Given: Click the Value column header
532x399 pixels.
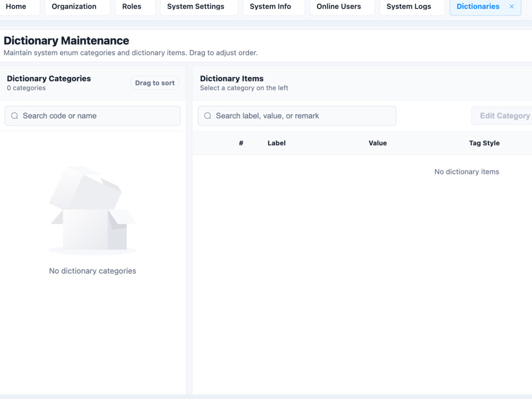Looking at the screenshot, I should [378, 143].
